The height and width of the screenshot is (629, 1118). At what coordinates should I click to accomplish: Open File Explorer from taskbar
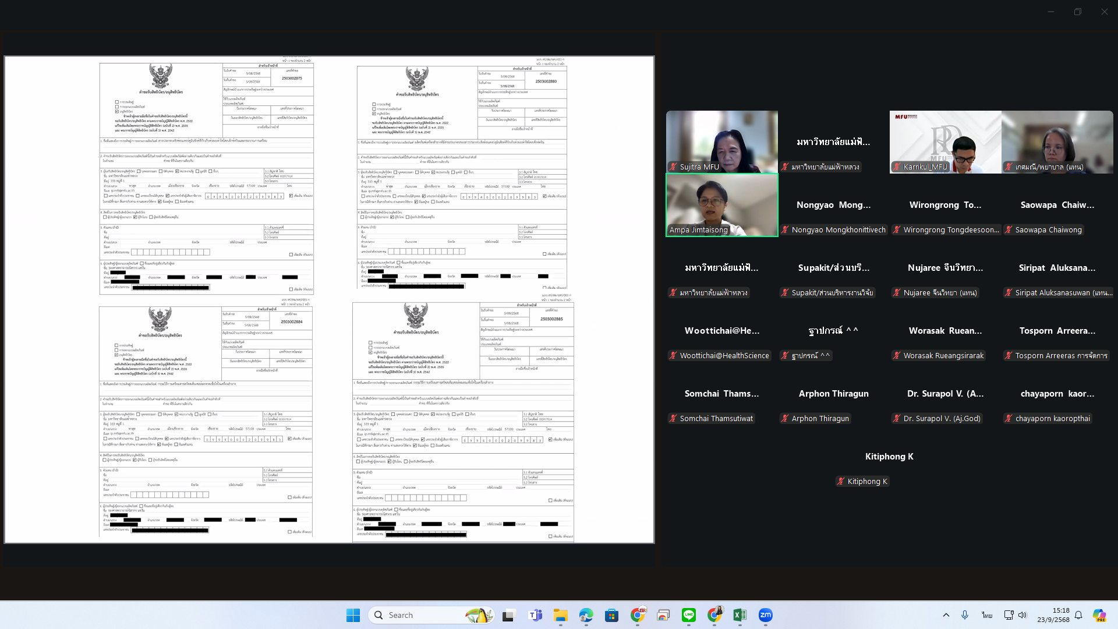[560, 615]
